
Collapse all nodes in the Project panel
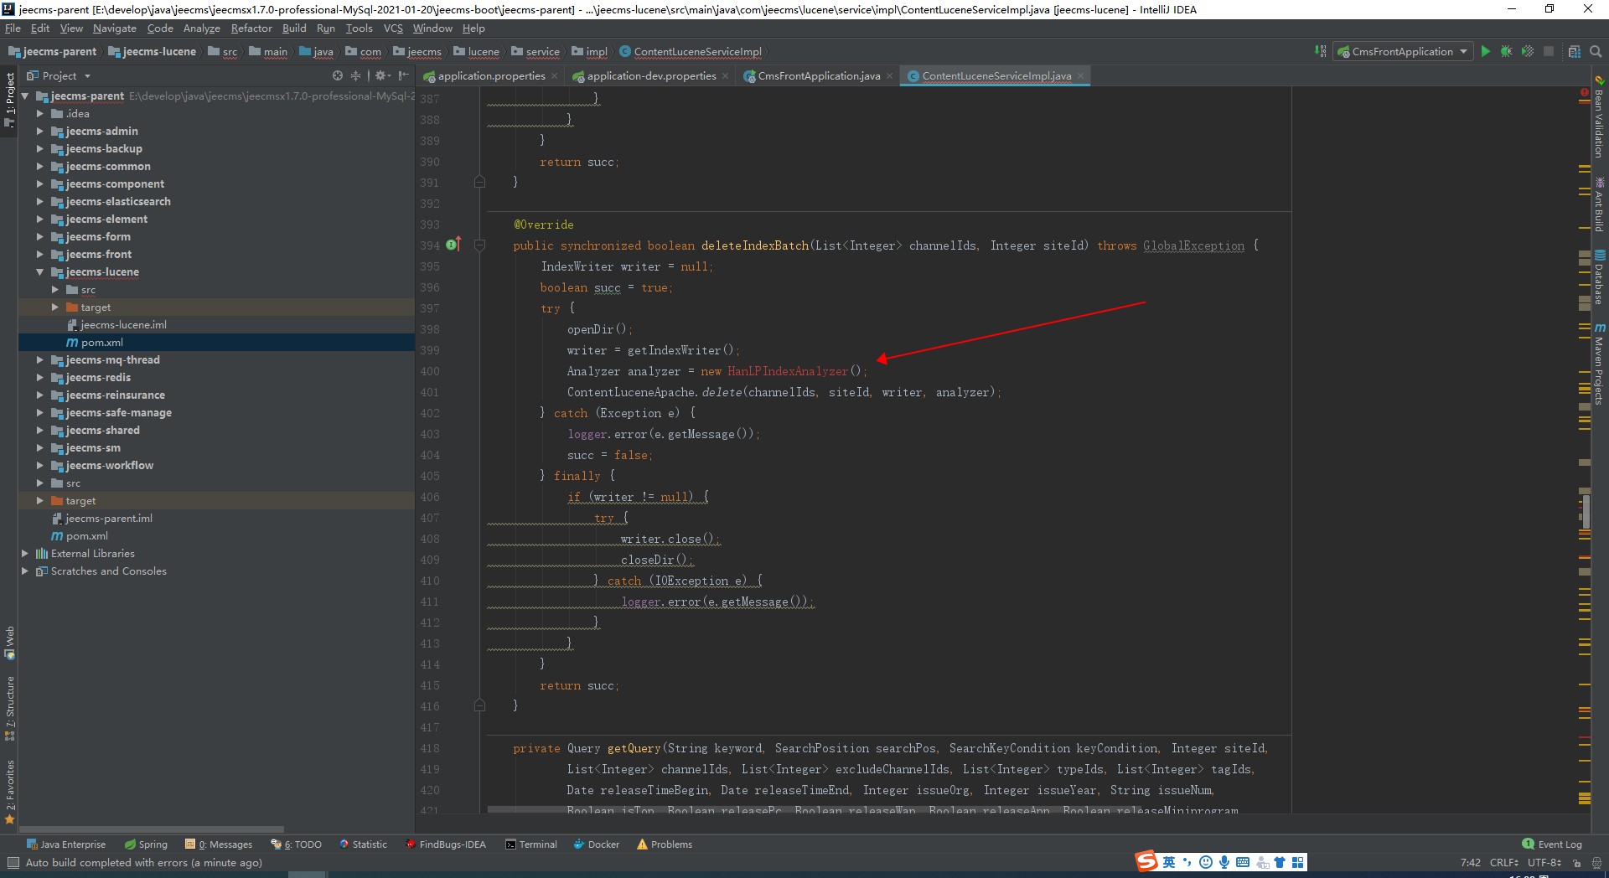(355, 75)
